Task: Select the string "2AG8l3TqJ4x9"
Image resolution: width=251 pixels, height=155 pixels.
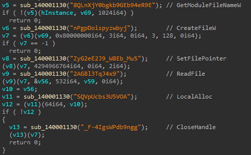Action: point(95,74)
